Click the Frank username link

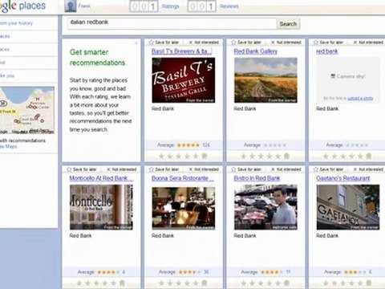tap(84, 6)
